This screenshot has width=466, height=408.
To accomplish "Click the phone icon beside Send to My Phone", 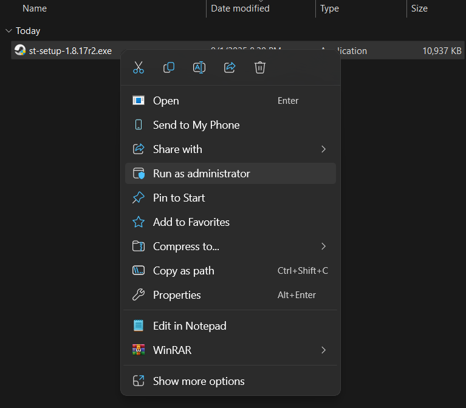I will pyautogui.click(x=139, y=124).
